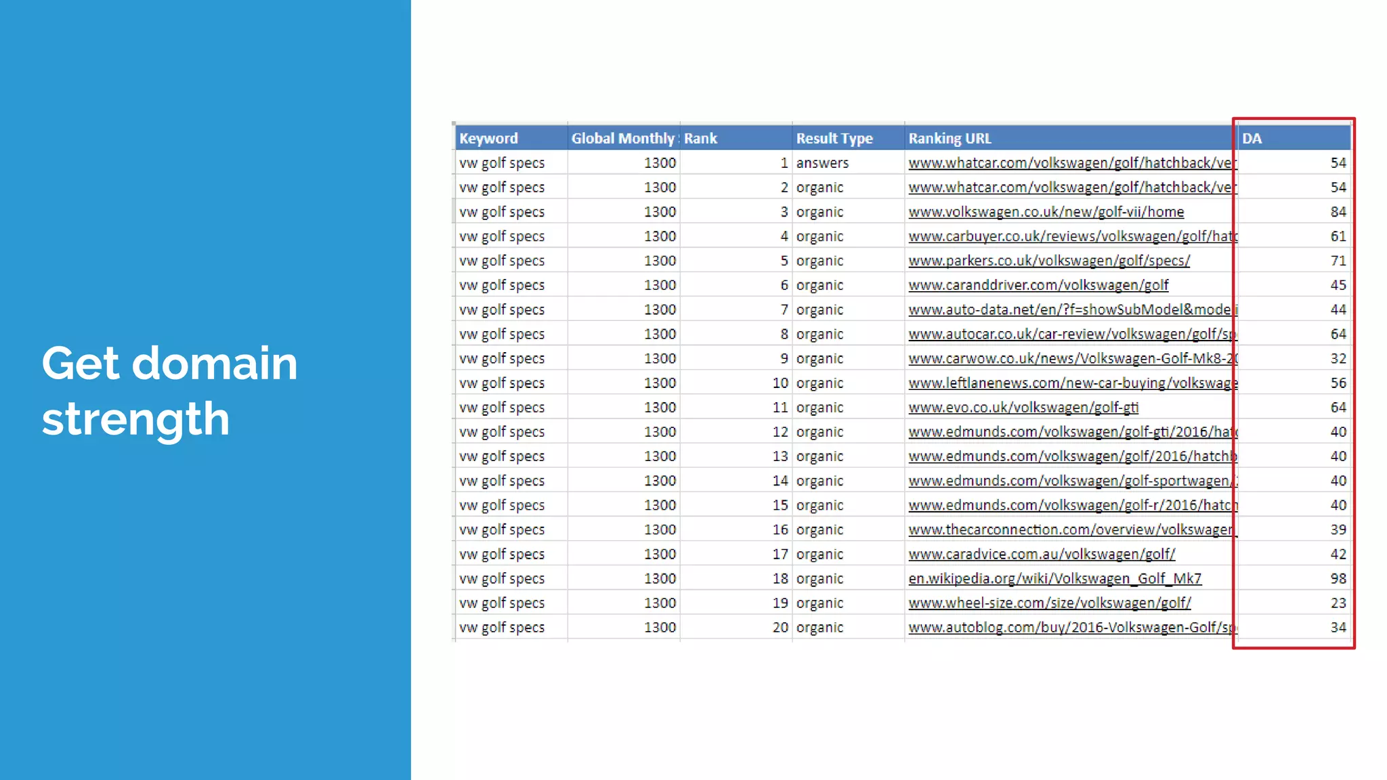The height and width of the screenshot is (780, 1387).
Task: Select the rank 15 cell
Action: tap(736, 505)
